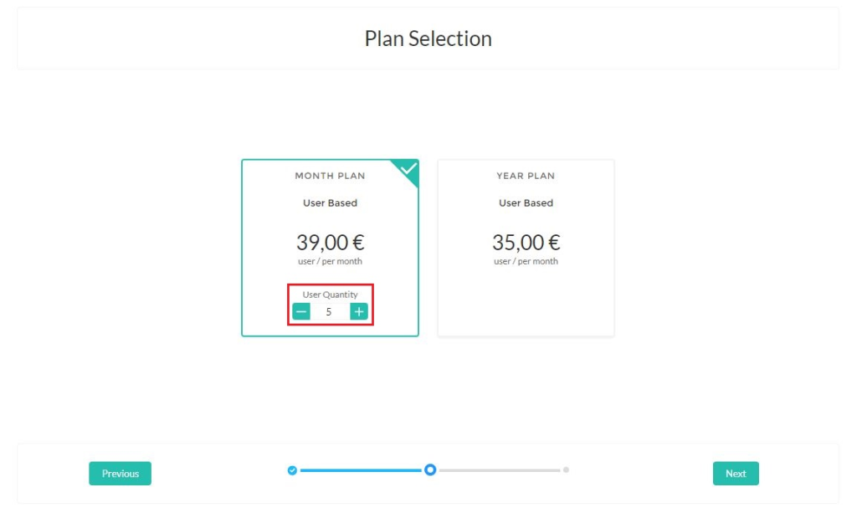Click the completed first step checkmark indicator

coord(292,470)
